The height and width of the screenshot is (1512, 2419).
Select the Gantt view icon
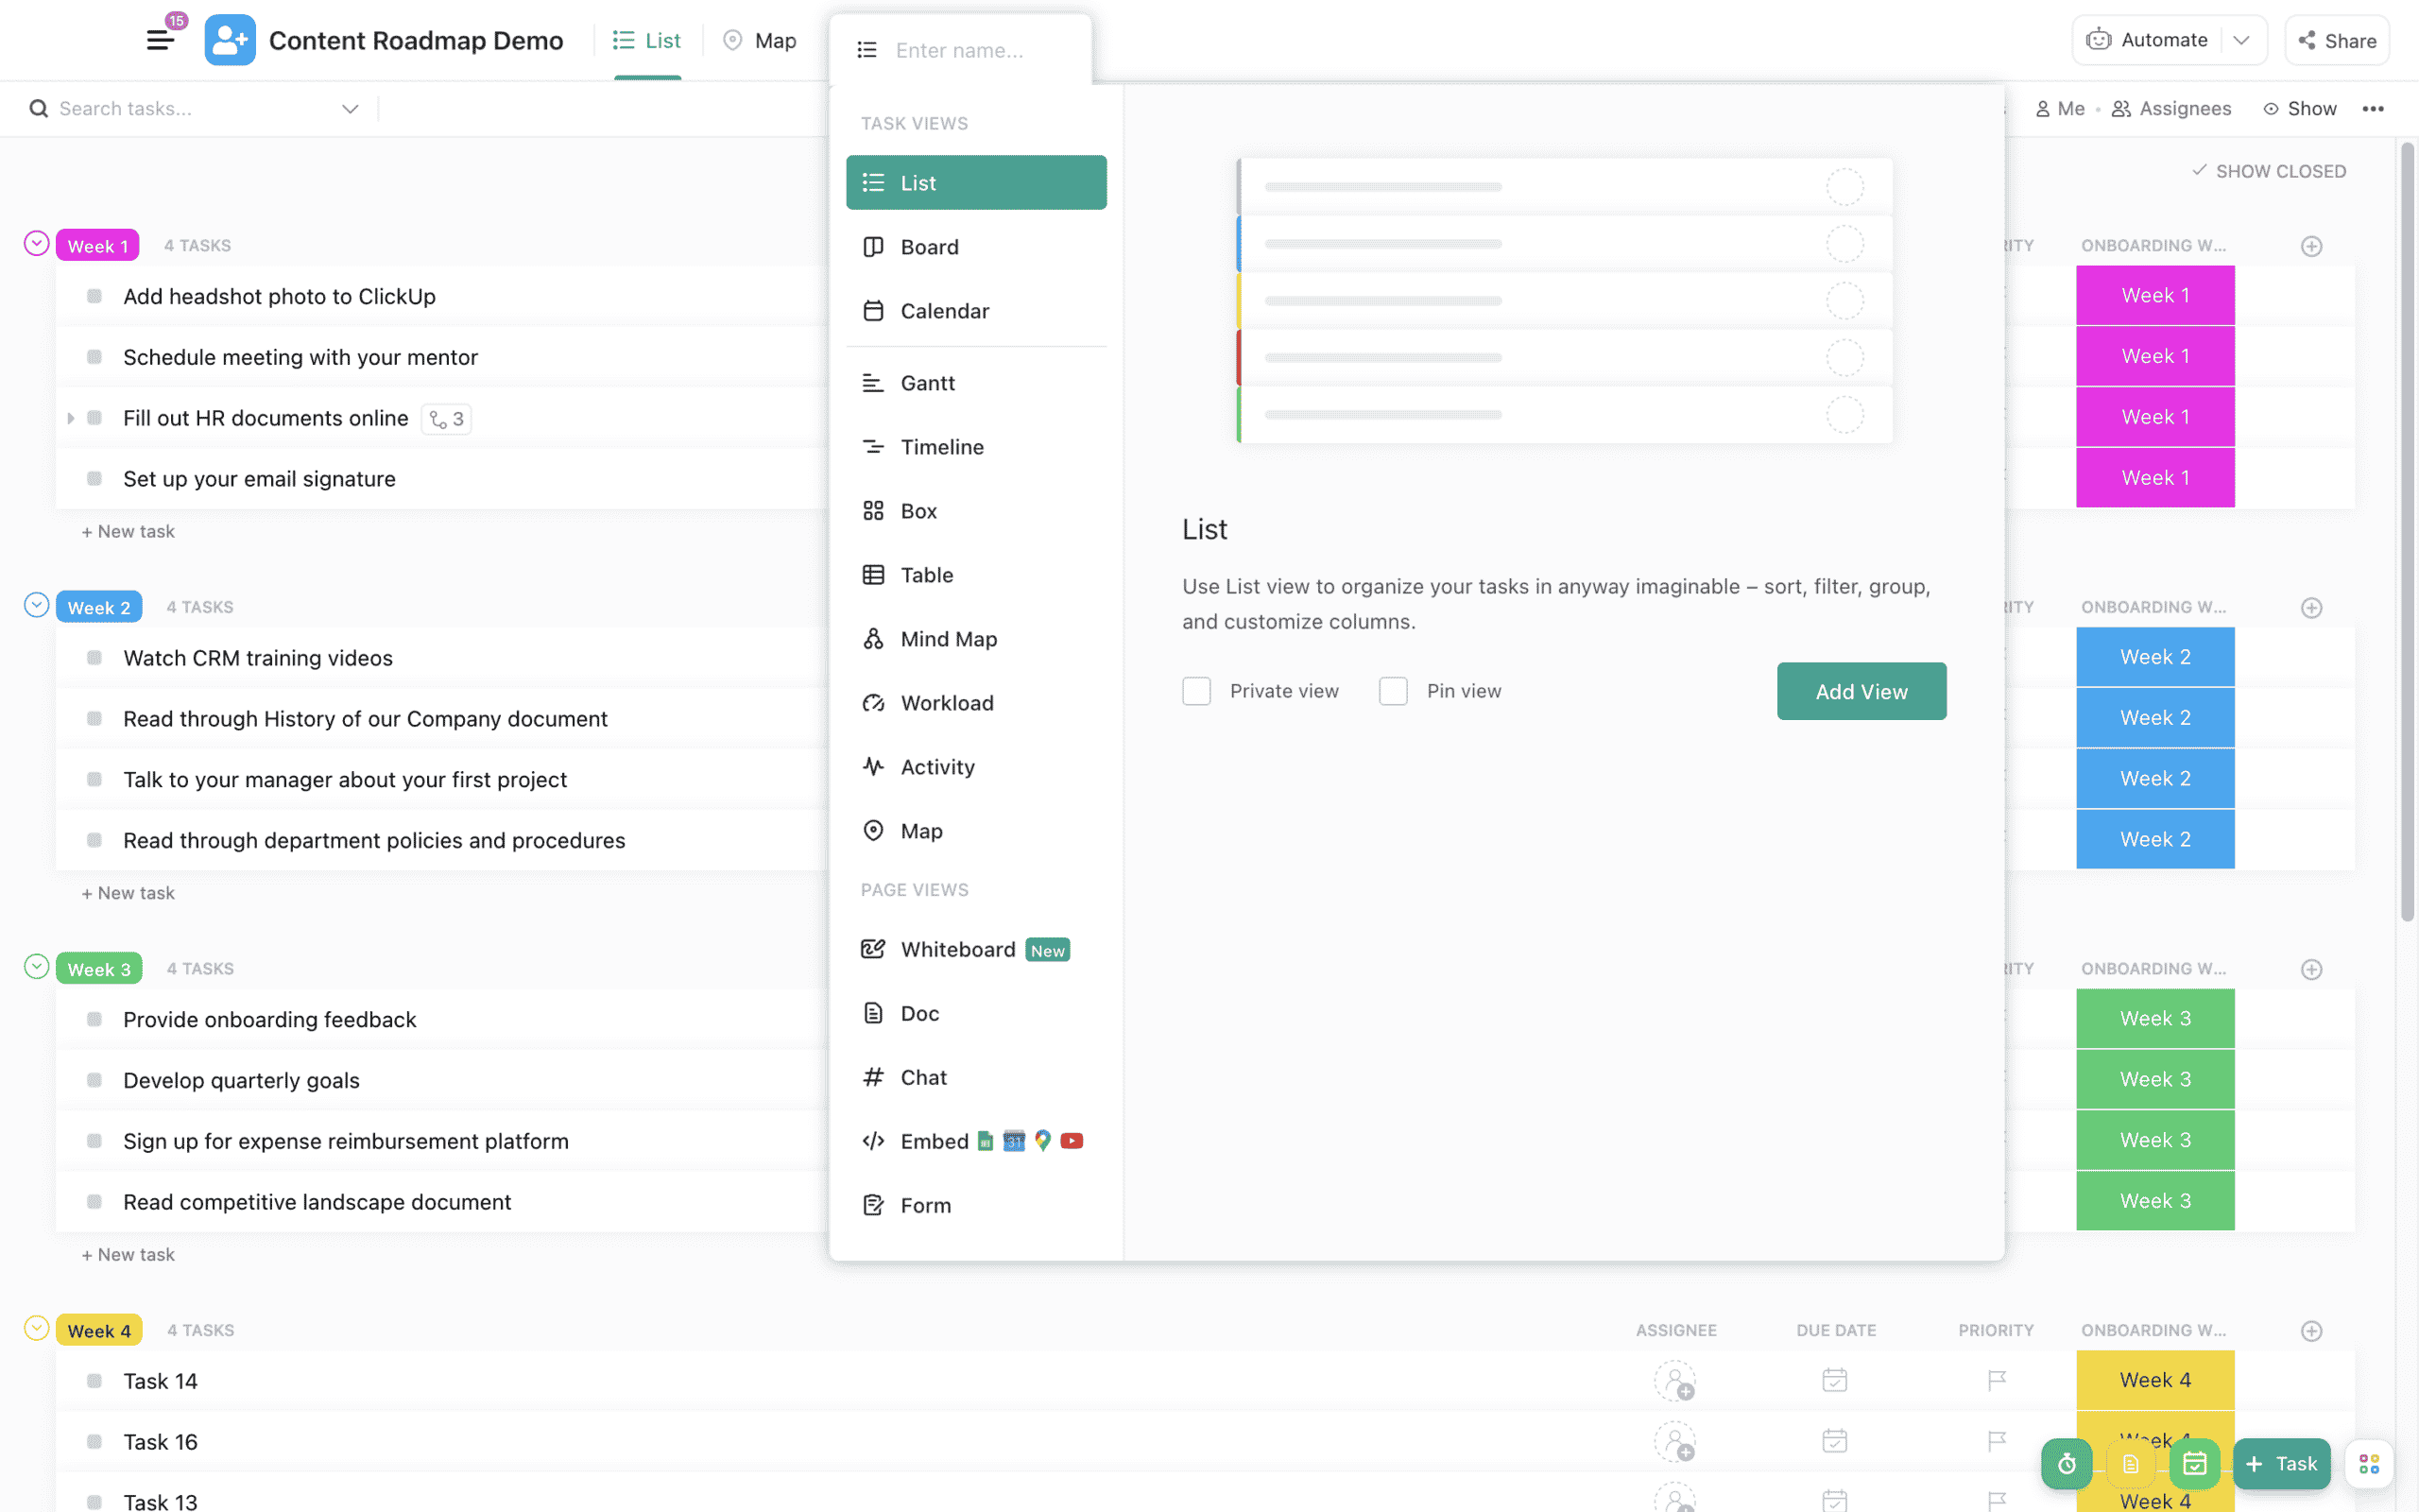tap(871, 382)
